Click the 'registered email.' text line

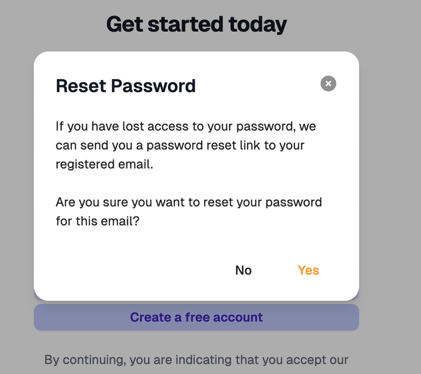[x=104, y=164]
